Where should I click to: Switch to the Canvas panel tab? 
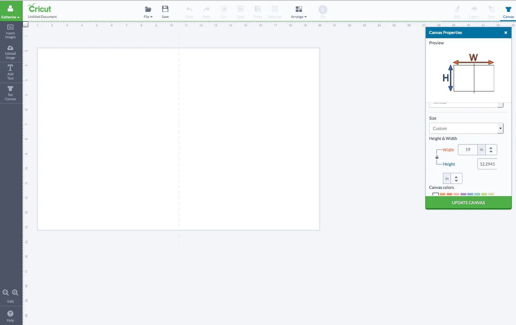(508, 12)
